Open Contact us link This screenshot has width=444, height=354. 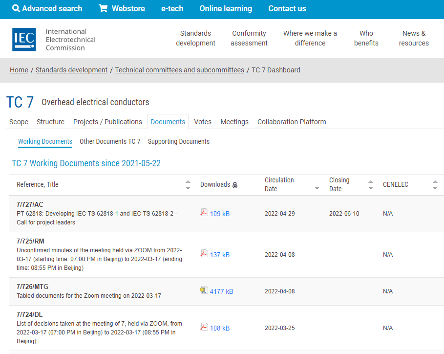point(287,8)
